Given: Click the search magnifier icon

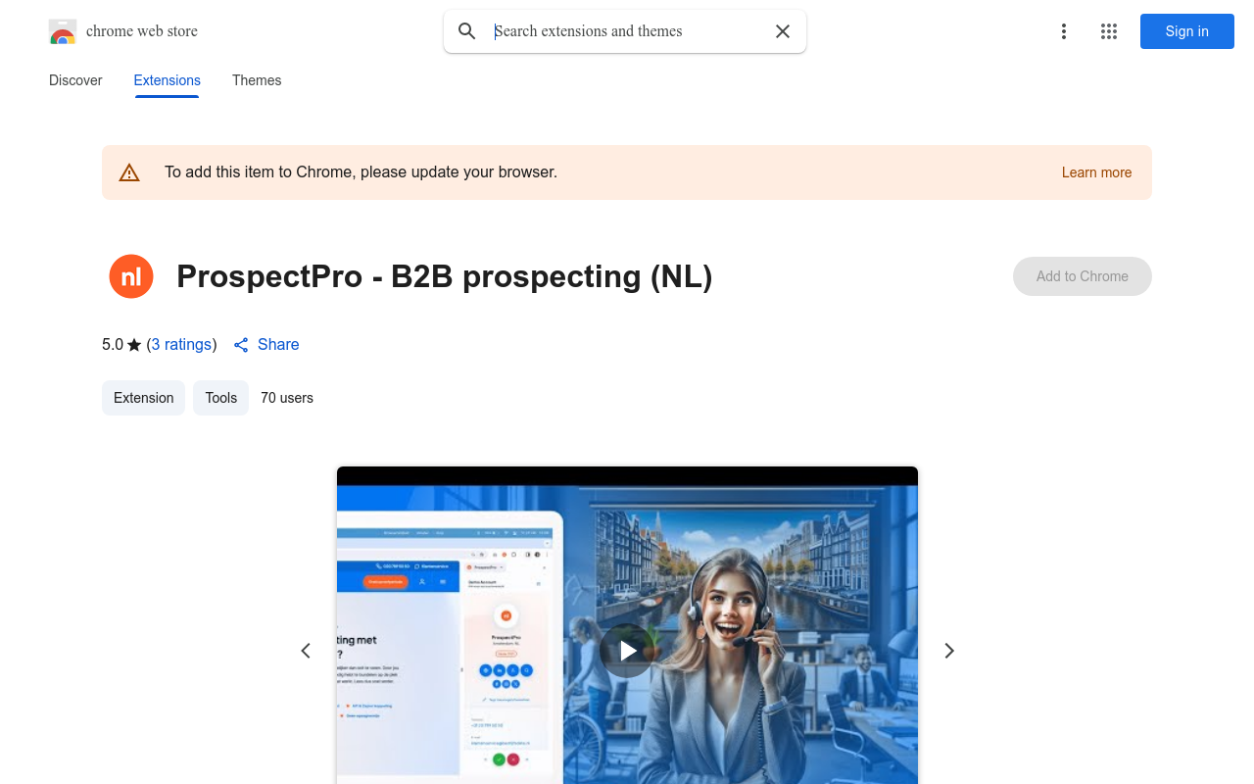Looking at the screenshot, I should coord(467,31).
